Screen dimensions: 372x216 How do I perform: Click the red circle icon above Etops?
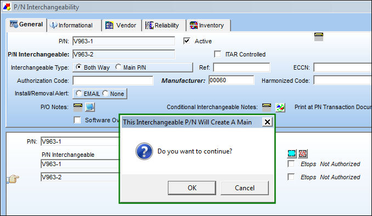pyautogui.click(x=303, y=154)
